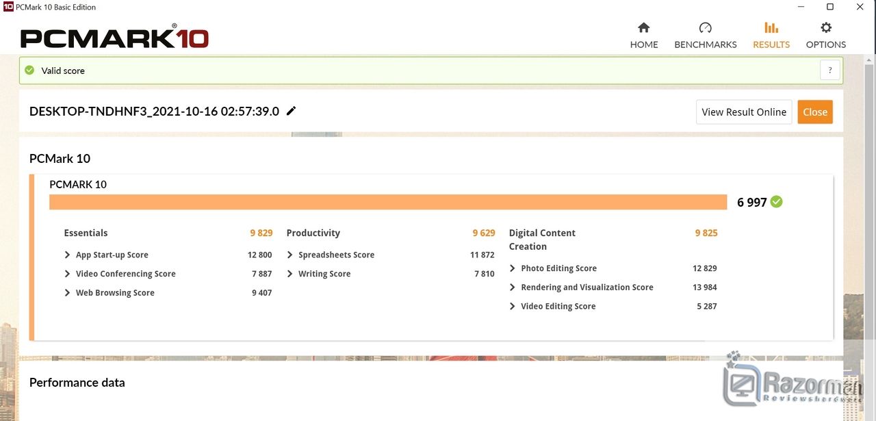
Task: Switch to the Results section
Action: coord(771,36)
